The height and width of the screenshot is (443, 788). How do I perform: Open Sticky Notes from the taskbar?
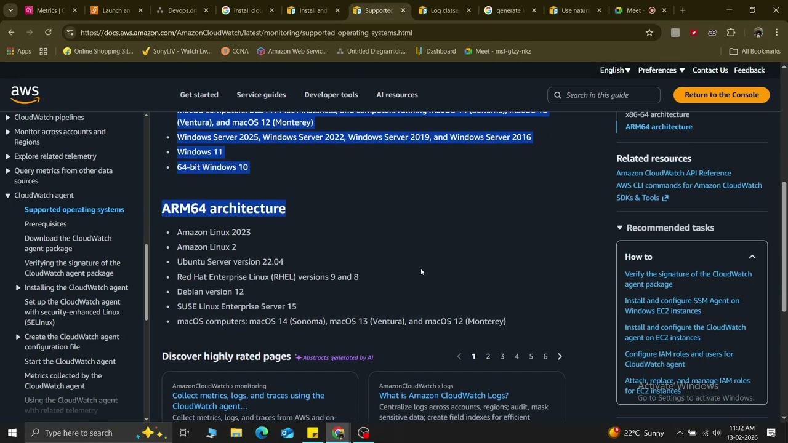[x=313, y=433]
